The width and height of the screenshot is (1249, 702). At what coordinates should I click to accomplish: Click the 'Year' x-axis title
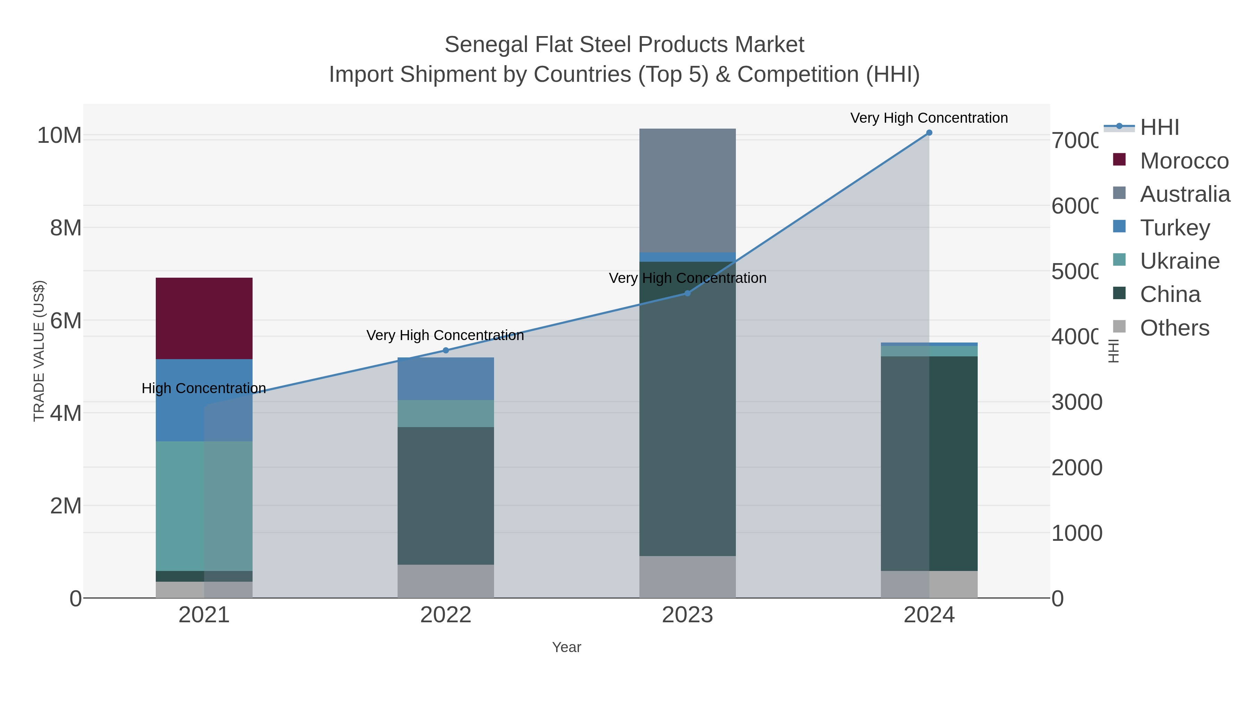point(566,647)
